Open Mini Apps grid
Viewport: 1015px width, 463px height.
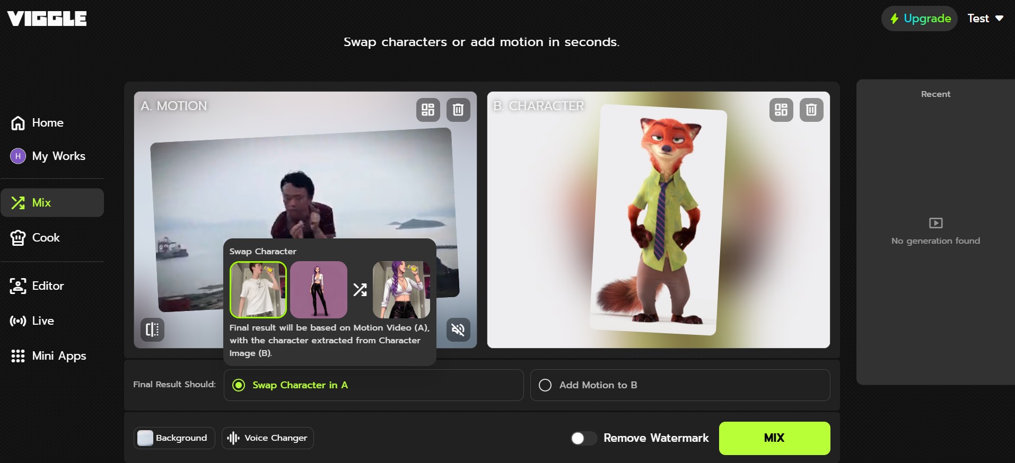[52, 356]
